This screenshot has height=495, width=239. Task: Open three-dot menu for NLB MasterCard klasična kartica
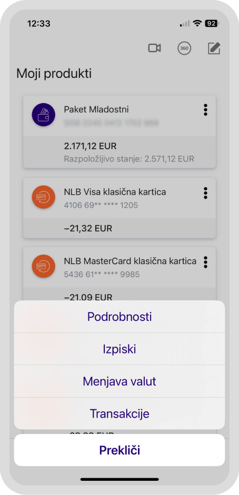(205, 262)
